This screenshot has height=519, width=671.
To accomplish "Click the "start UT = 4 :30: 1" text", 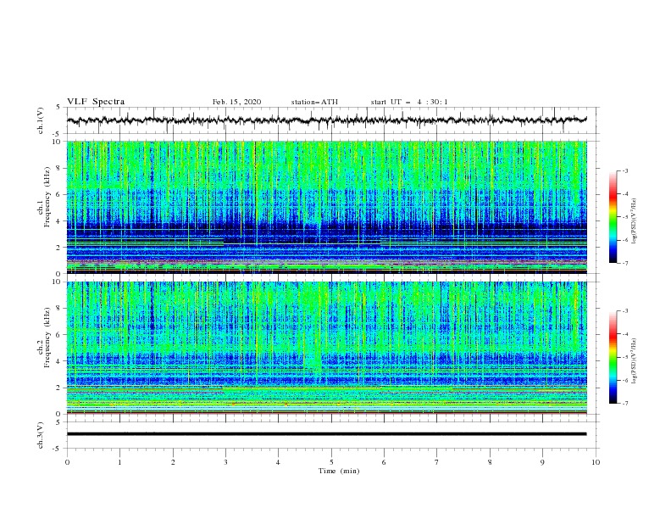I will click(x=409, y=102).
